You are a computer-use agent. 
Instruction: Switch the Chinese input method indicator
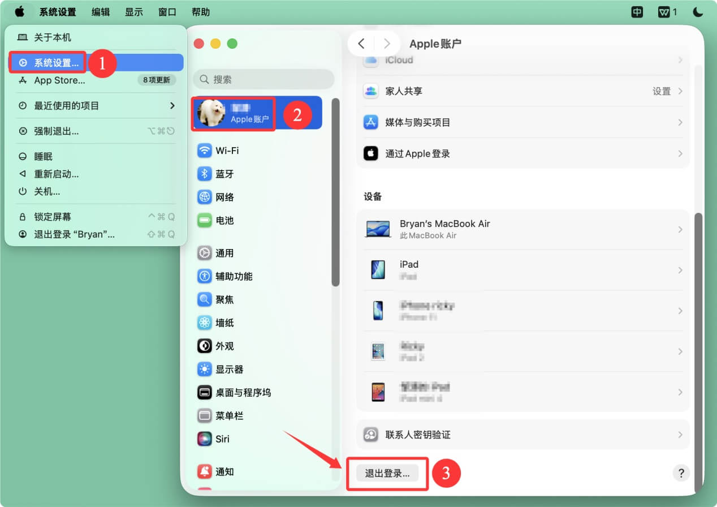click(x=637, y=12)
